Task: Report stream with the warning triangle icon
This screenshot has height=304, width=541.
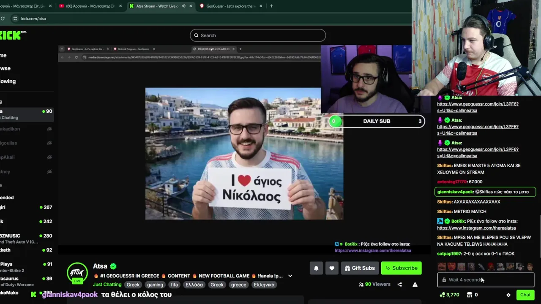Action: (415, 285)
